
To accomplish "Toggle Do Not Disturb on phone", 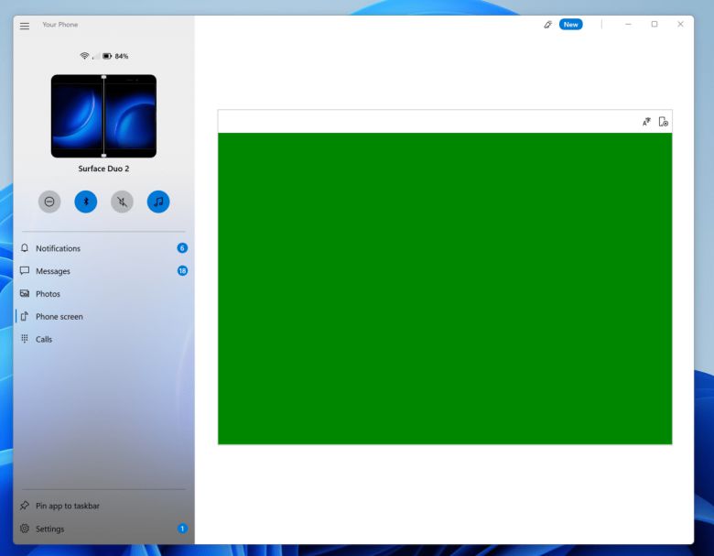I will point(49,202).
